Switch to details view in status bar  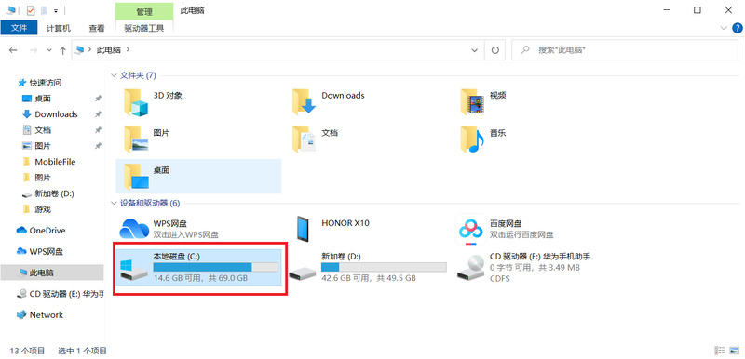[720, 351]
